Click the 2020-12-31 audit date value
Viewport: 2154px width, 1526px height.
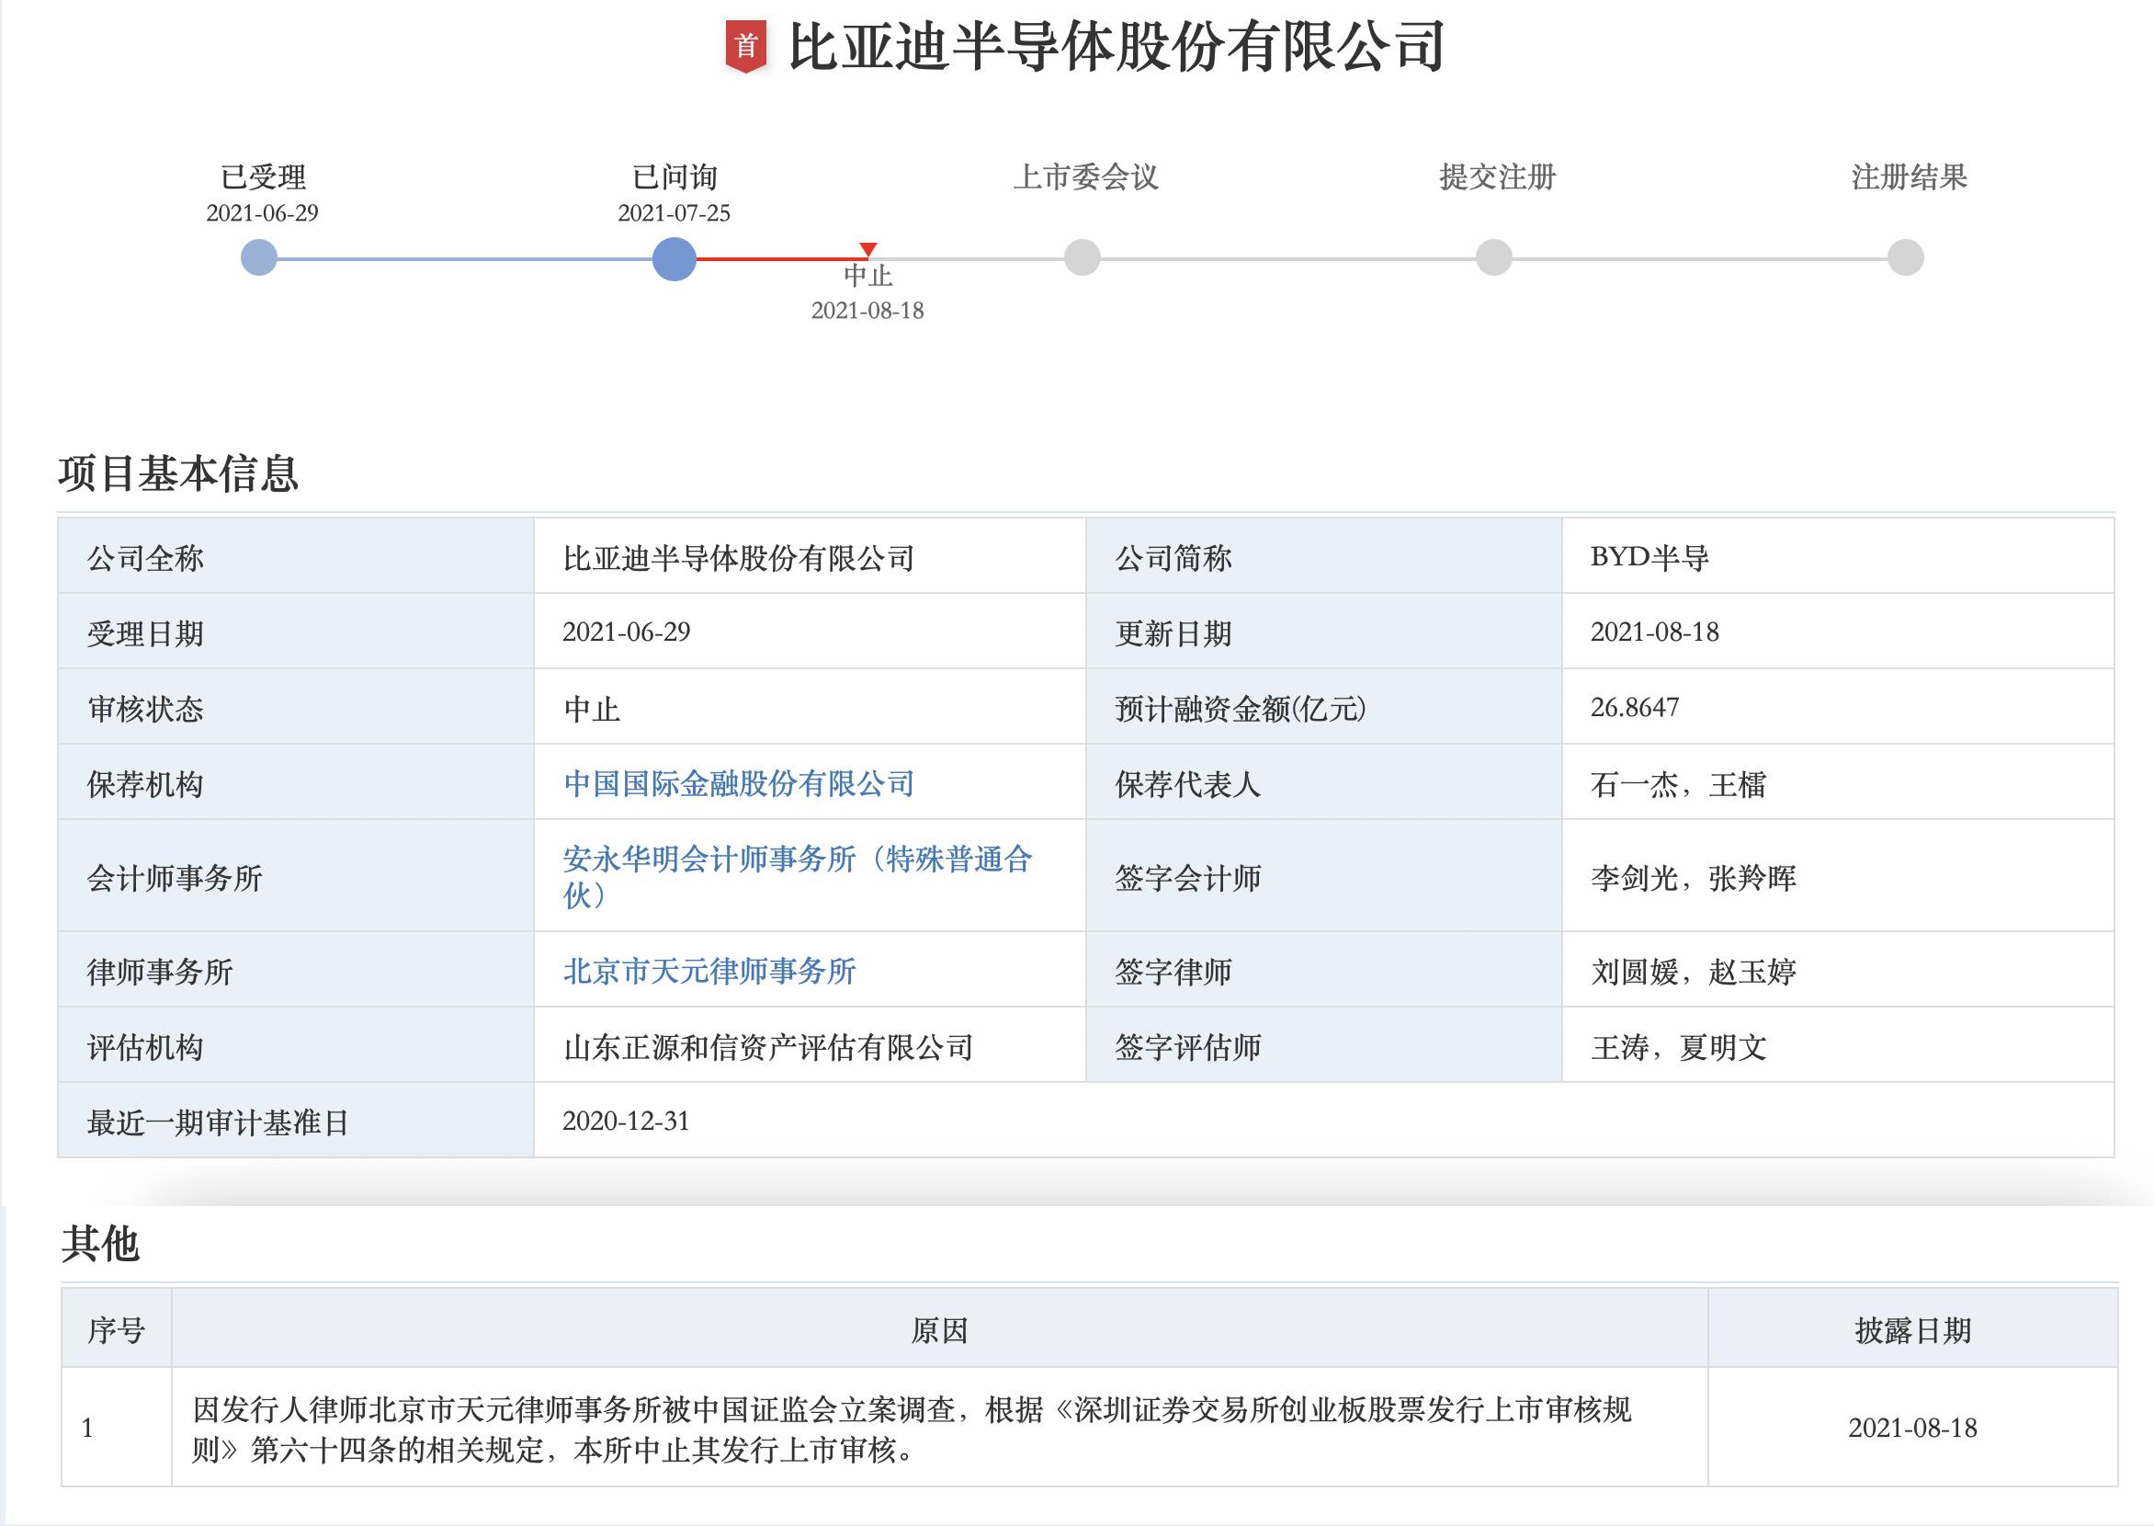[627, 1121]
